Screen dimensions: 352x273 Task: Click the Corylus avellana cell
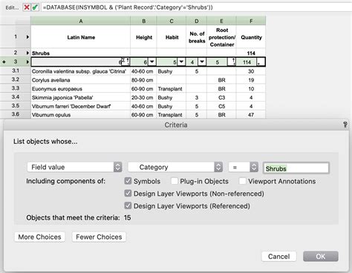click(81, 80)
